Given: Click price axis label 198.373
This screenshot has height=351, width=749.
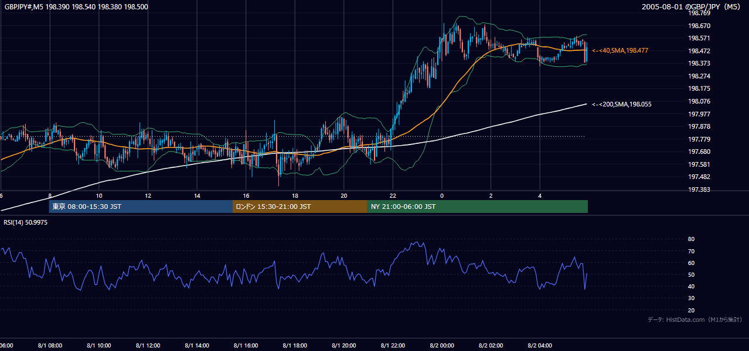Looking at the screenshot, I should click(699, 63).
